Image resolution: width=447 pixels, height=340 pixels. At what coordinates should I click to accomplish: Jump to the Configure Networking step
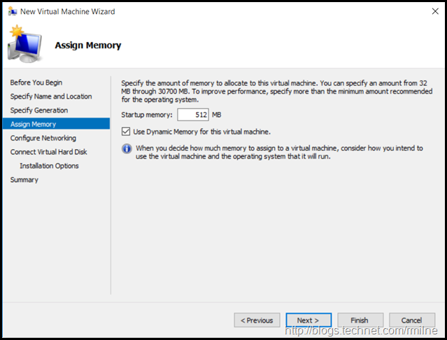43,139
